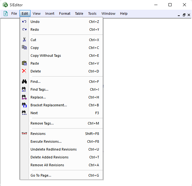
Task: Select Undelete Redlined Revisions
Action: click(x=61, y=149)
